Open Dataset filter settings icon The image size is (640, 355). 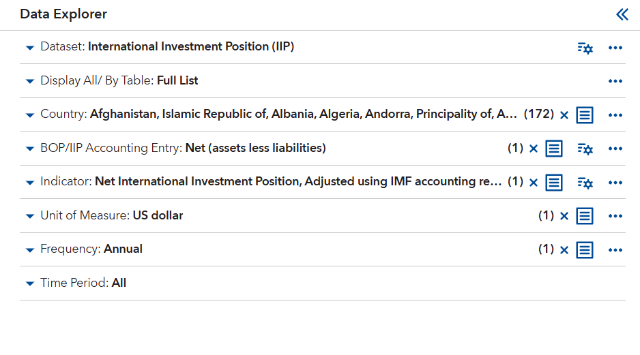click(x=585, y=48)
